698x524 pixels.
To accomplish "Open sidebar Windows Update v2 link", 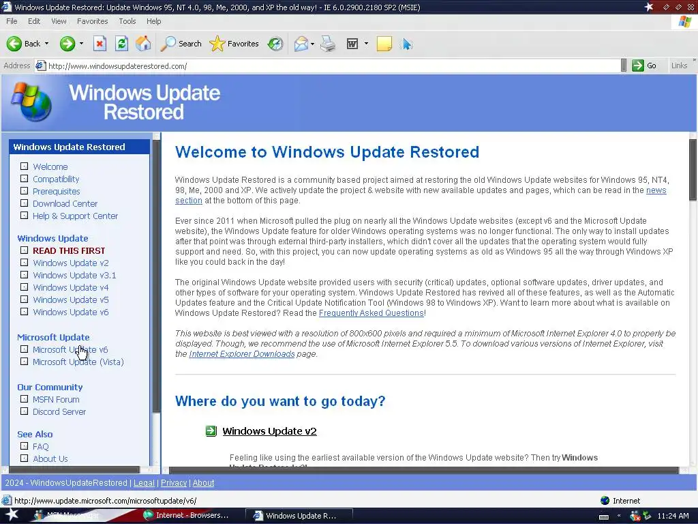I will (x=71, y=263).
